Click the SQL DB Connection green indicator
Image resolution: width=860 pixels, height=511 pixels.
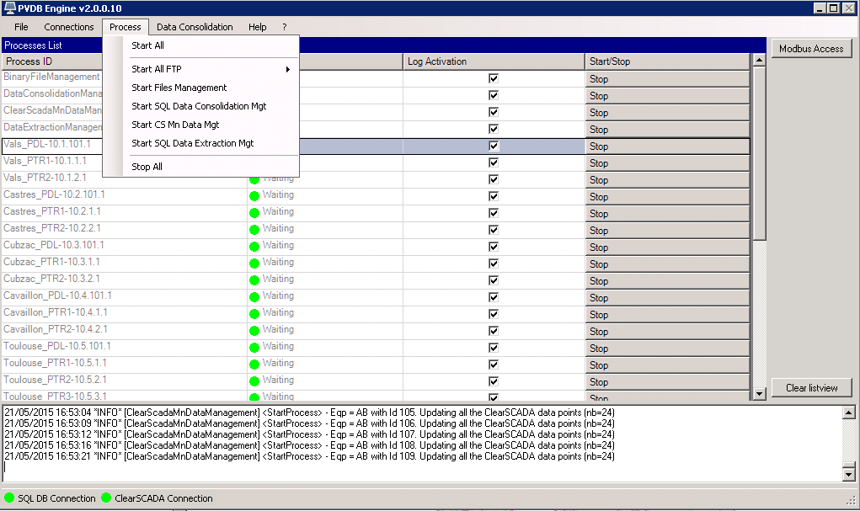(x=10, y=498)
